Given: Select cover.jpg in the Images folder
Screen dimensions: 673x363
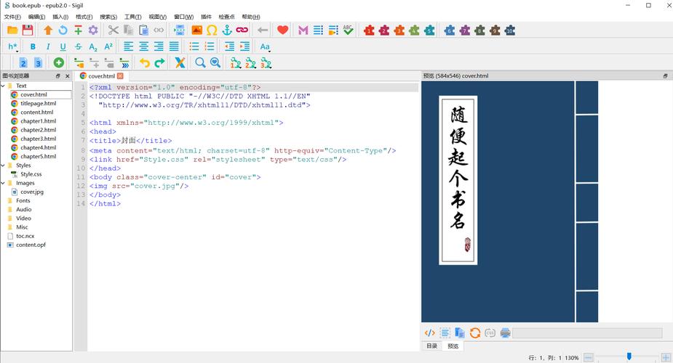Looking at the screenshot, I should (32, 192).
